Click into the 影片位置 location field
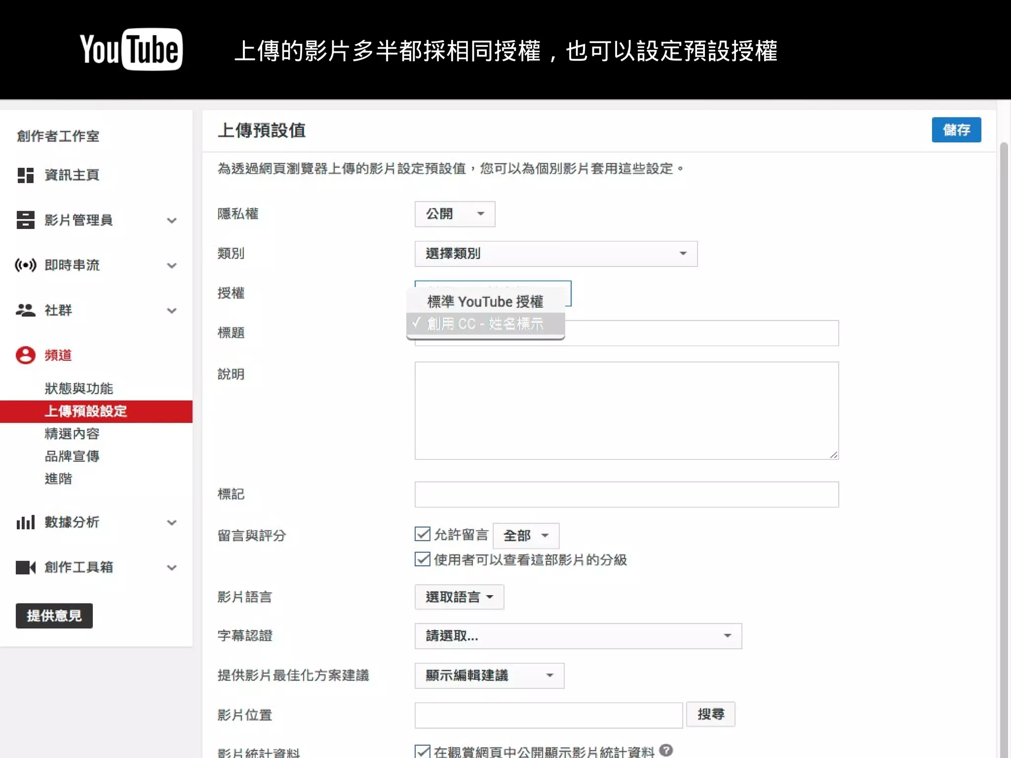The width and height of the screenshot is (1011, 758). tap(548, 716)
